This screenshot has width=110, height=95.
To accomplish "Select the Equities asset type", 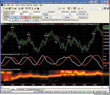I will [7, 12].
